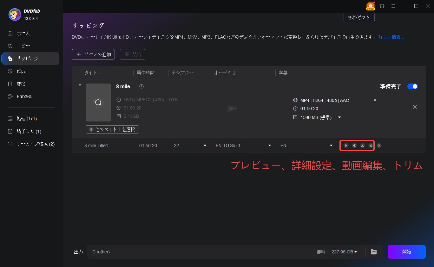
Task: Click the 8 mile.Title1 name
Action: 96,146
